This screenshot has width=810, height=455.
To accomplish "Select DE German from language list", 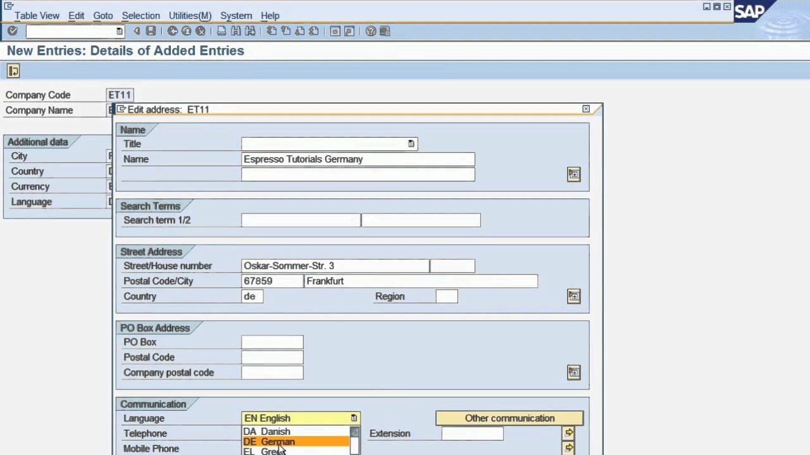I will point(296,442).
